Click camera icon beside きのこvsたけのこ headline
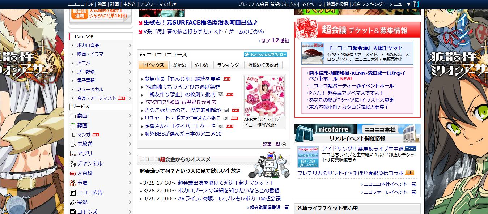 point(226,110)
